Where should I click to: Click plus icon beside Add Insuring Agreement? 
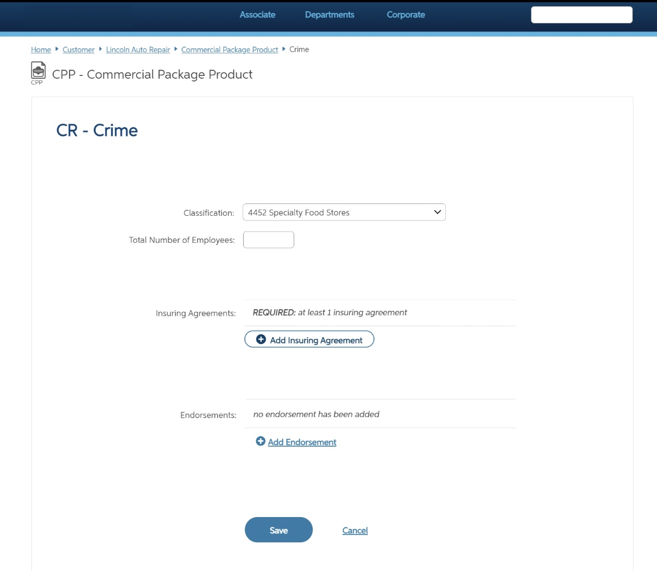coord(261,339)
